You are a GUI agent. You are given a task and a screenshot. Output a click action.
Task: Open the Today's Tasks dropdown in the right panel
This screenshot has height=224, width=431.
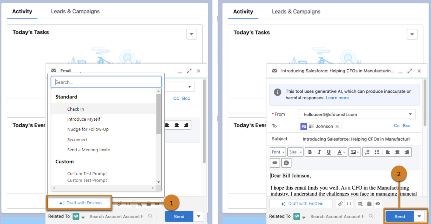click(412, 34)
